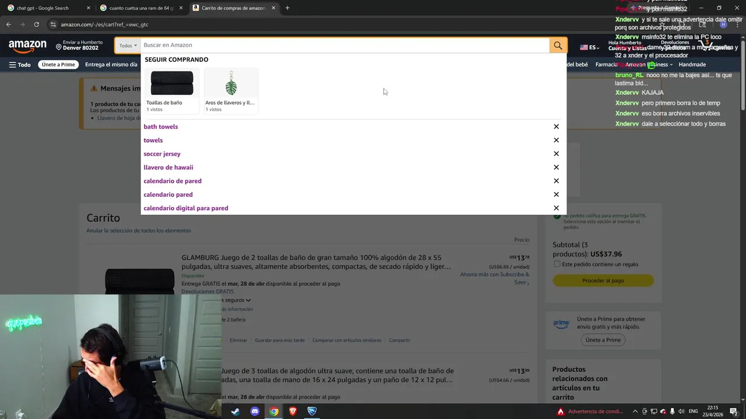Open the Handmade nav link
This screenshot has width=746, height=419.
pos(692,65)
